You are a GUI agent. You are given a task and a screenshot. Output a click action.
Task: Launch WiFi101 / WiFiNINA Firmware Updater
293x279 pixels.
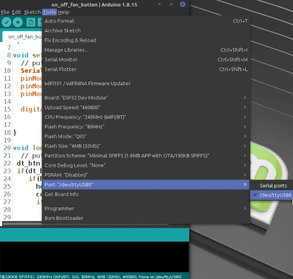click(x=146, y=83)
